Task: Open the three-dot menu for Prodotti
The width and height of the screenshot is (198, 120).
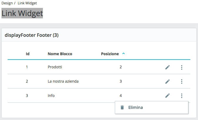Action: [x=182, y=67]
